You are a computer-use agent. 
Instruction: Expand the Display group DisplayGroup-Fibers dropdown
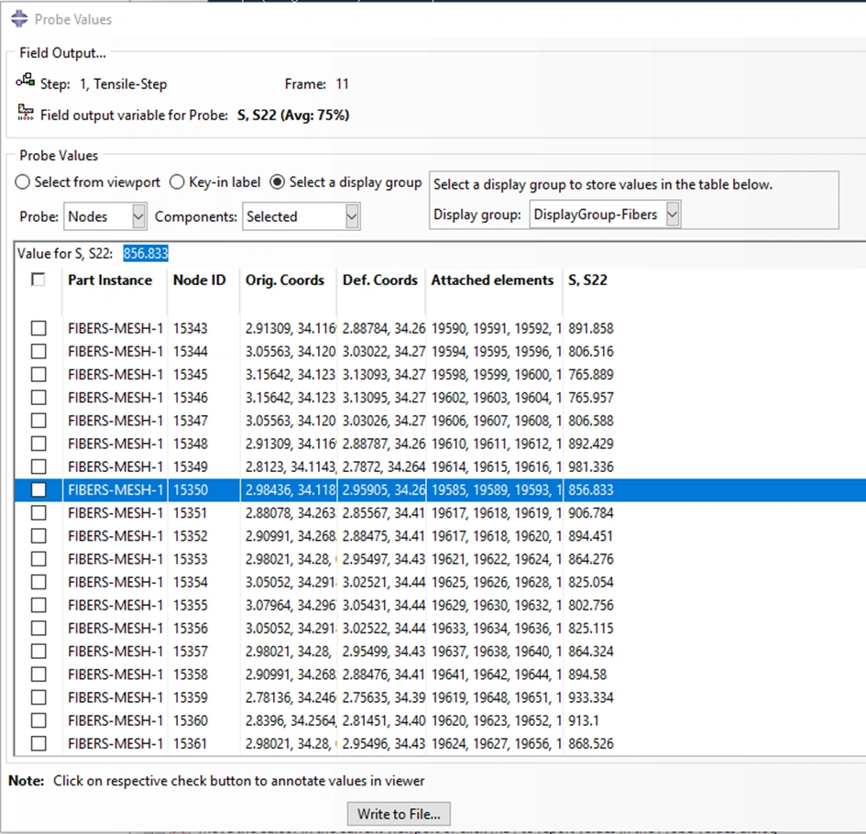[x=605, y=214]
